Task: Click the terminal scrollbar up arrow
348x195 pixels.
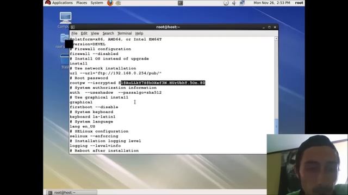Action: pyautogui.click(x=276, y=38)
